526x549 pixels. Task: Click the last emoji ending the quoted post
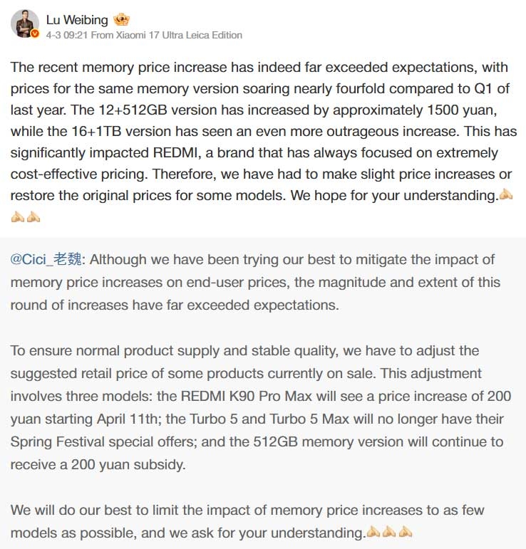[406, 532]
